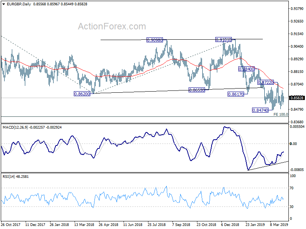This screenshot has height=229, width=306.
Task: Click the 0.84790 price axis value
Action: tap(297, 110)
